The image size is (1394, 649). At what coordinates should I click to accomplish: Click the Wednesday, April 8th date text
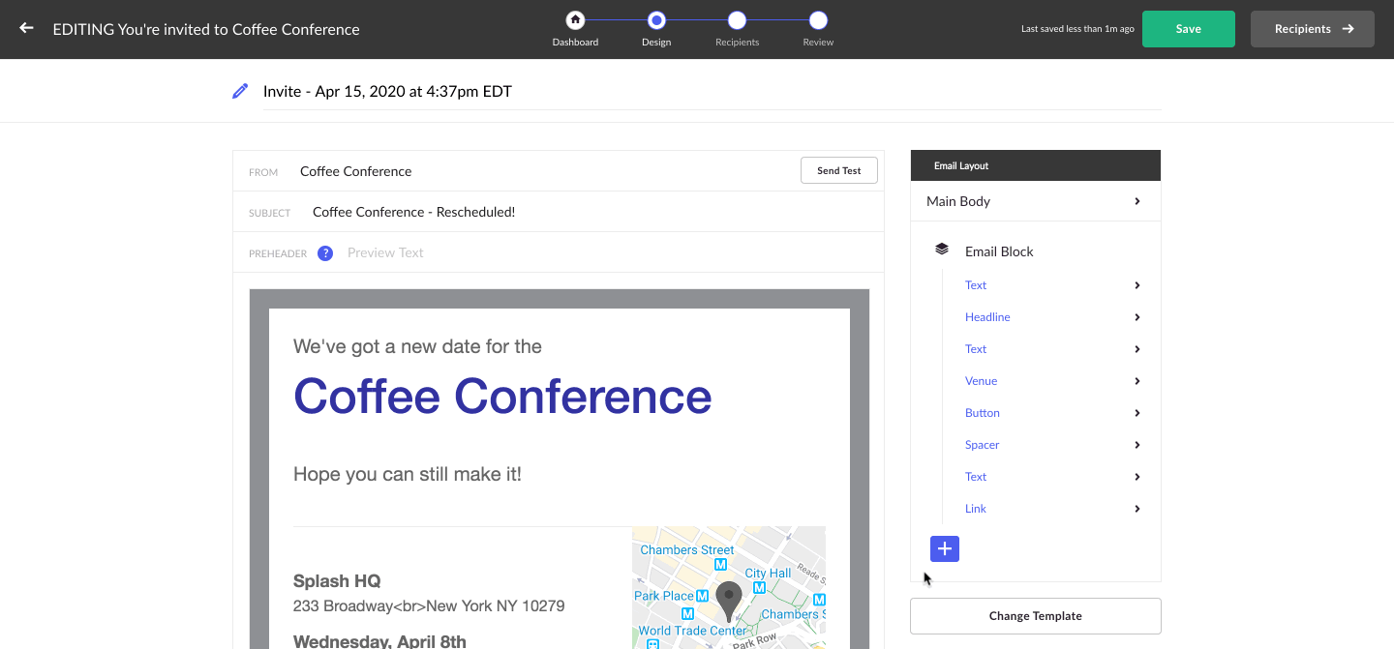click(x=379, y=641)
